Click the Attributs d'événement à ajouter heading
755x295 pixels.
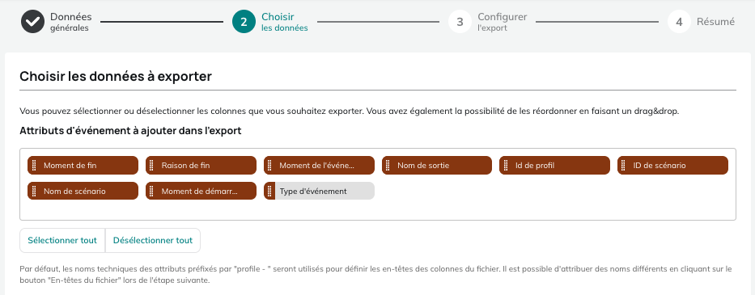(130, 130)
